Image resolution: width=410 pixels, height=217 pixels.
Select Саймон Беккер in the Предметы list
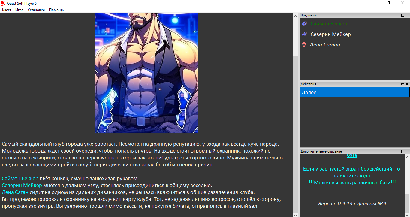coord(329,24)
